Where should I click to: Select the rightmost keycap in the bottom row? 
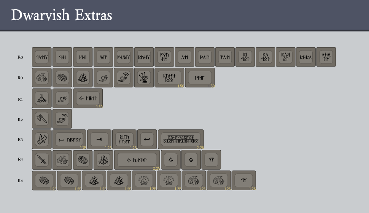(x=243, y=180)
